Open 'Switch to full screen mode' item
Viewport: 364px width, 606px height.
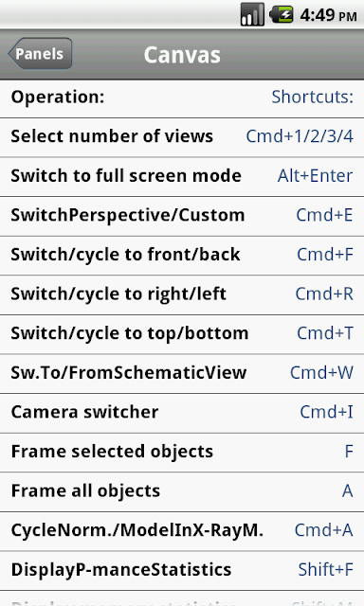pyautogui.click(x=182, y=177)
